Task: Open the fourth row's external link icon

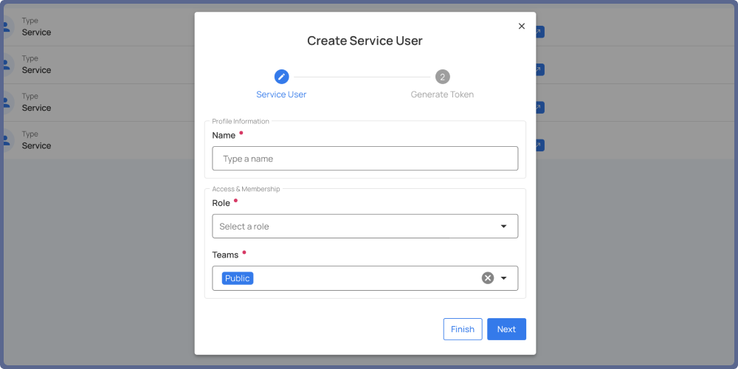Action: [539, 145]
